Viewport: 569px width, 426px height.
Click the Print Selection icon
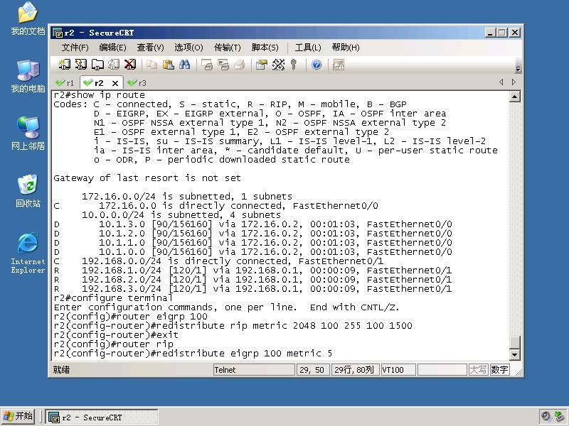click(x=223, y=65)
